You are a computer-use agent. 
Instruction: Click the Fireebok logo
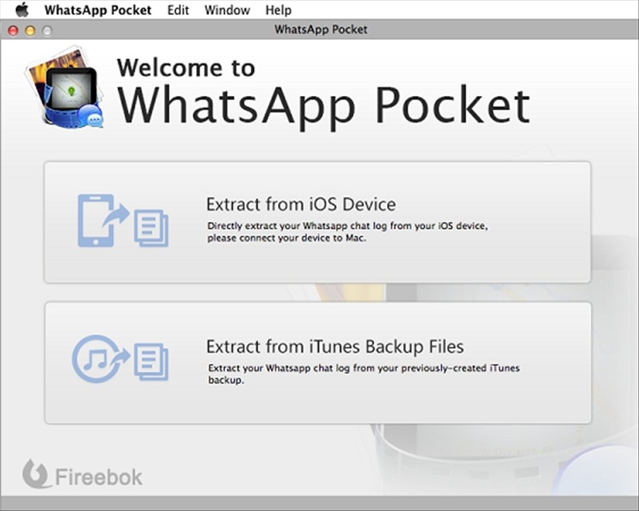click(83, 474)
